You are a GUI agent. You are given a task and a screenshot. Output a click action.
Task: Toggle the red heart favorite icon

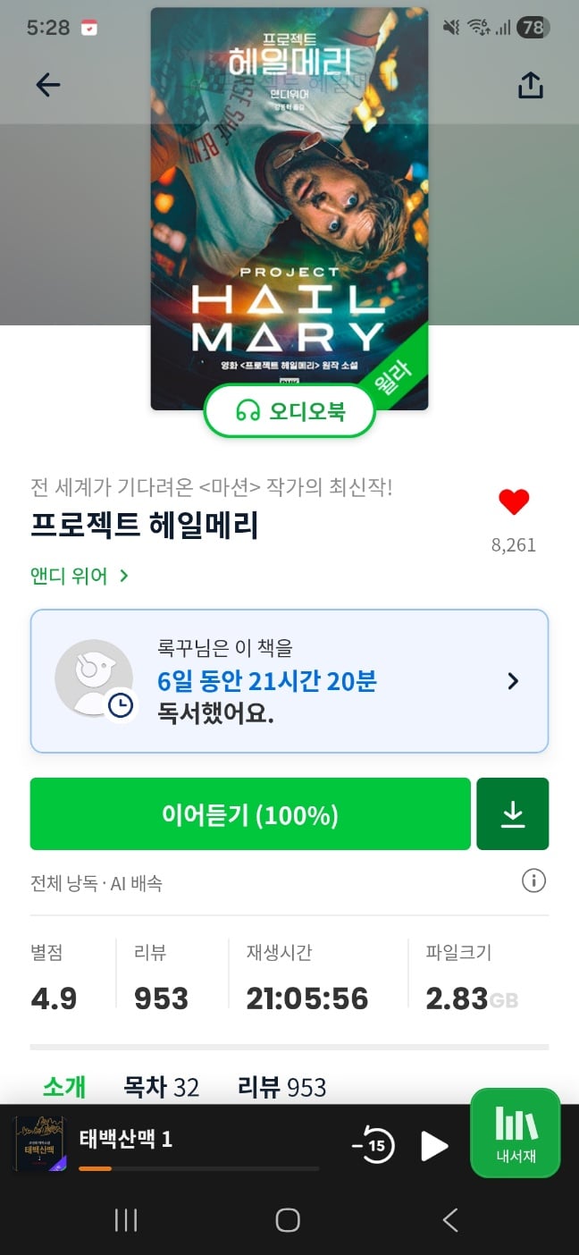coord(514,502)
